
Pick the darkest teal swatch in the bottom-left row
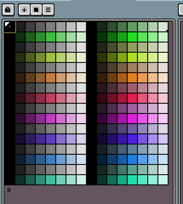20,180
